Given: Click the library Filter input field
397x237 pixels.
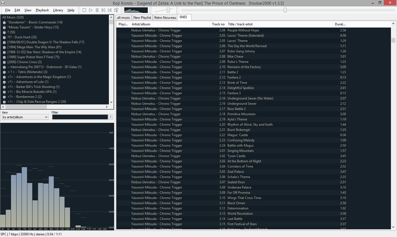Looking at the screenshot, I should [80, 117].
